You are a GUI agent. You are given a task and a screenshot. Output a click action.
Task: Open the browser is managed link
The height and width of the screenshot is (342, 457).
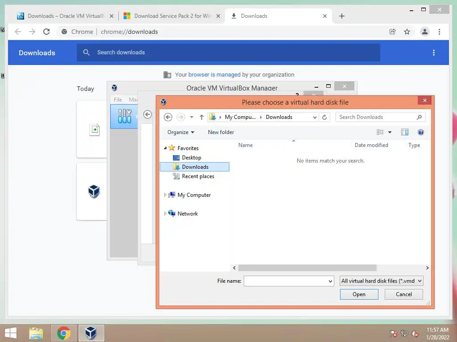tap(214, 75)
